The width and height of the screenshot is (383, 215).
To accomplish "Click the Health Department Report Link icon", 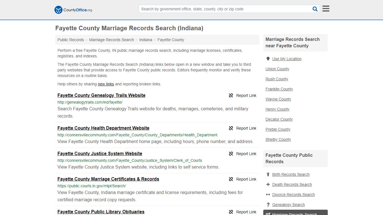I will click(231, 128).
